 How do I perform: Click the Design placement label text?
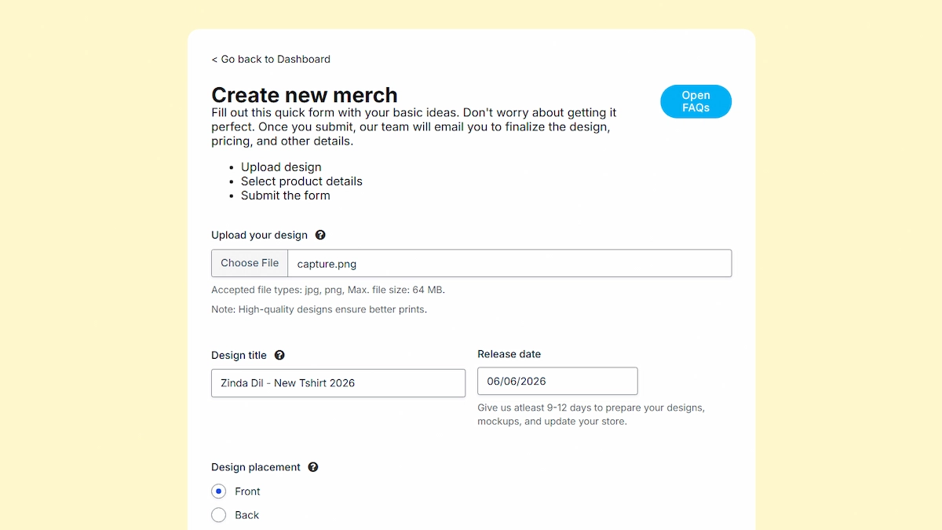pyautogui.click(x=256, y=467)
